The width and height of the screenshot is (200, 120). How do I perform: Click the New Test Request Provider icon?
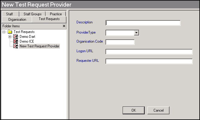pos(16,46)
